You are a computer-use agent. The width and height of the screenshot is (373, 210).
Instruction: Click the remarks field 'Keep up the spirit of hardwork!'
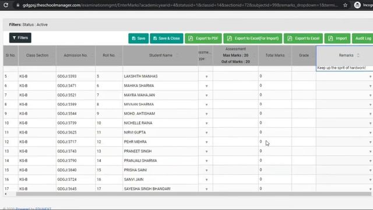tap(344, 68)
